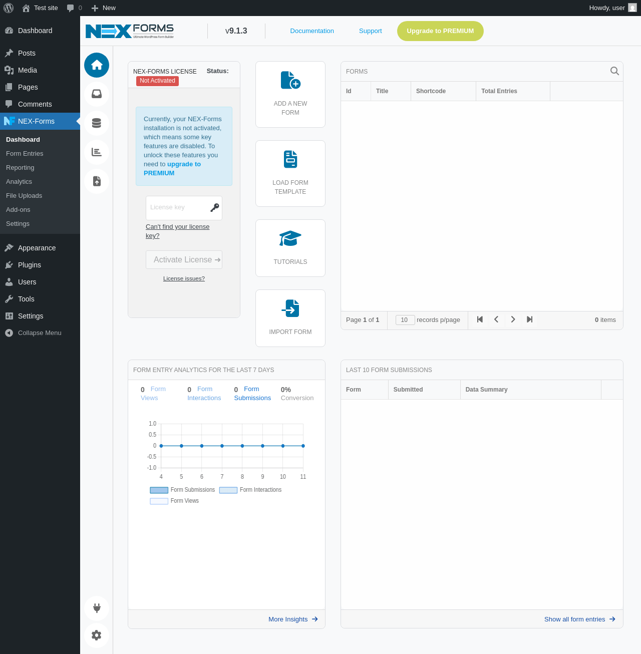Open Comments in WordPress menu
The image size is (641, 654).
coord(40,104)
